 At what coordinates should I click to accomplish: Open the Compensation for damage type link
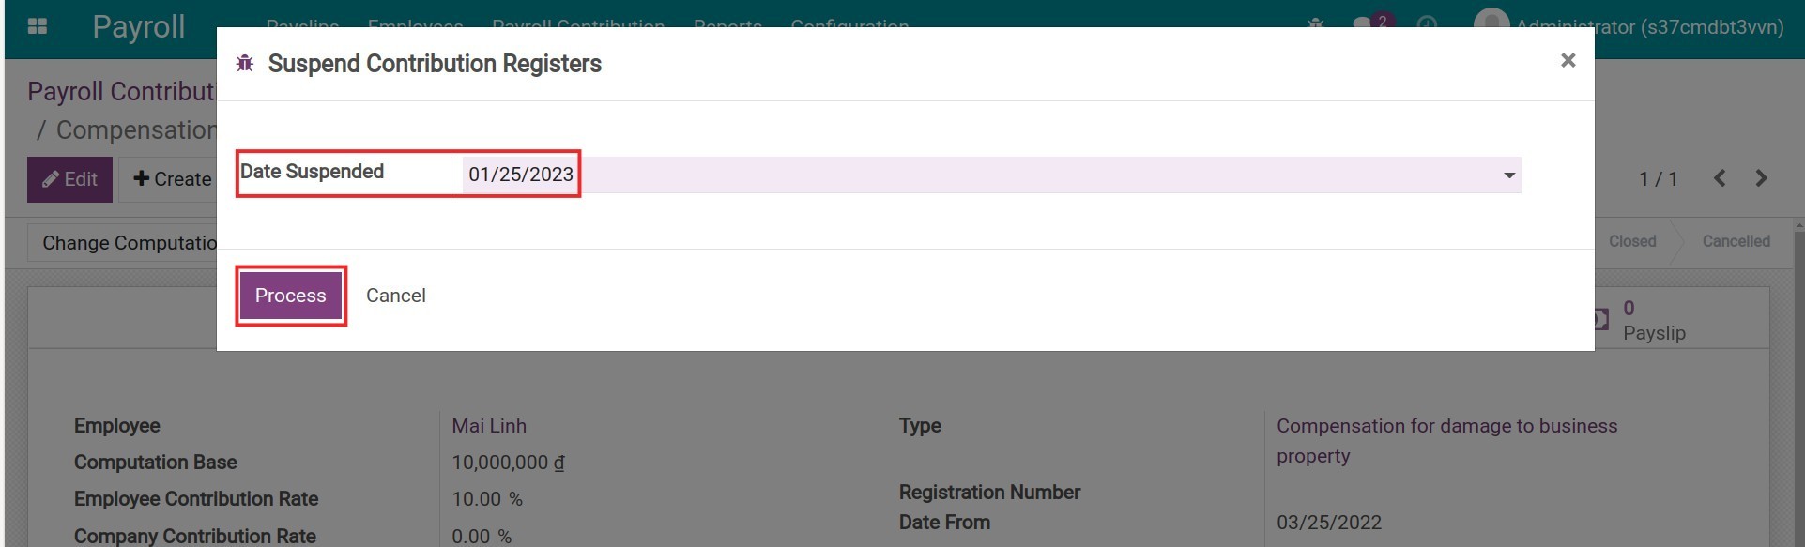pos(1446,441)
